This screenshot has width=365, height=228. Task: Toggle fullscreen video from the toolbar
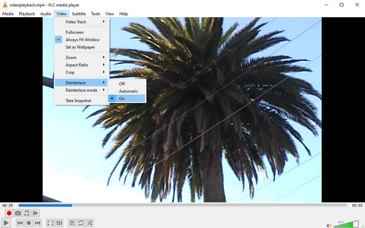[50, 223]
